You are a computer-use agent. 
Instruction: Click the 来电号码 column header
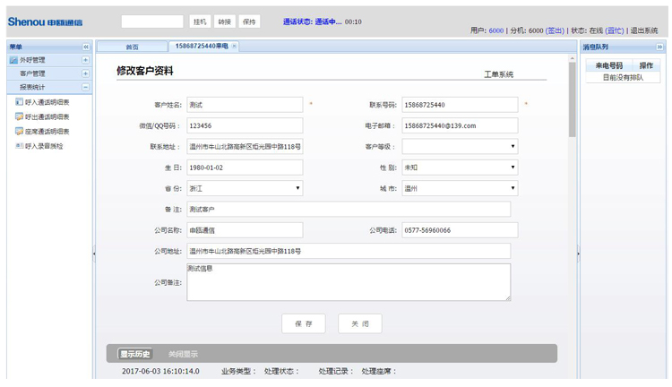click(x=609, y=65)
